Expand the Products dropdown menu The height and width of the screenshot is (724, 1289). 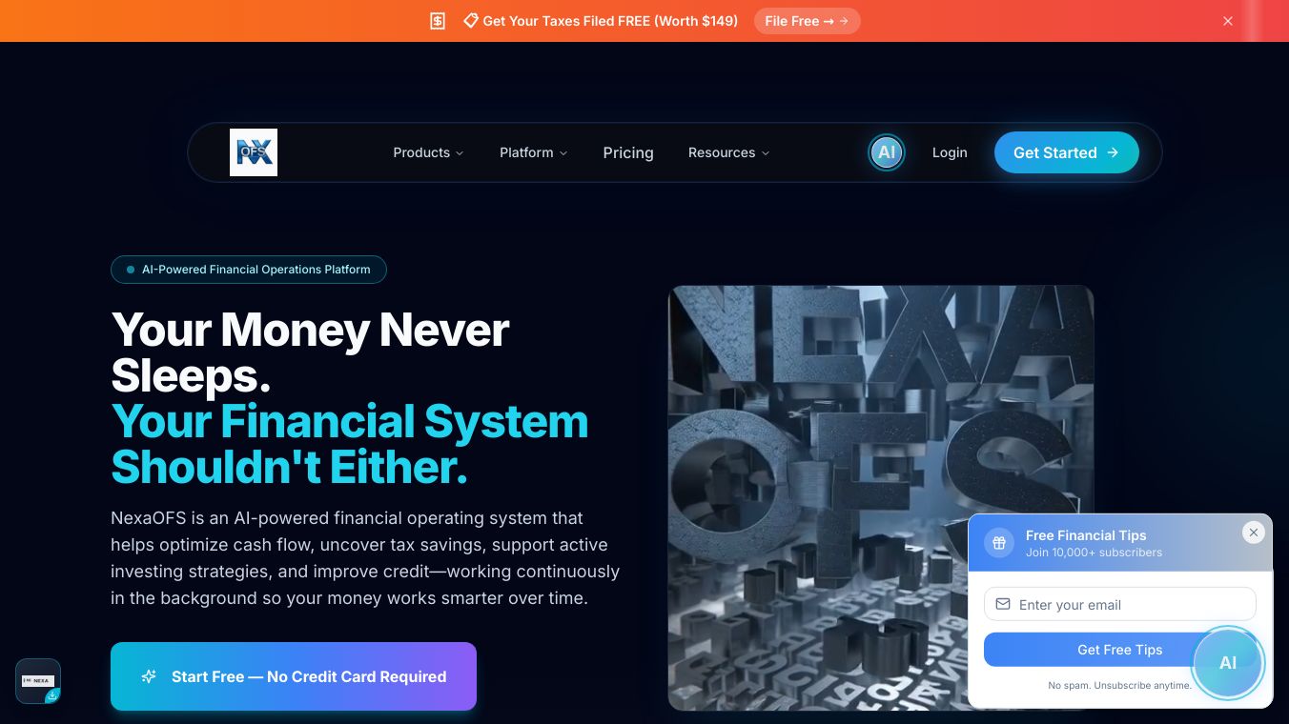pos(428,152)
